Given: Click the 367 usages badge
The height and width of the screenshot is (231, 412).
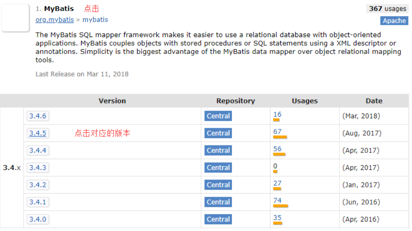Looking at the screenshot, I should (x=387, y=9).
